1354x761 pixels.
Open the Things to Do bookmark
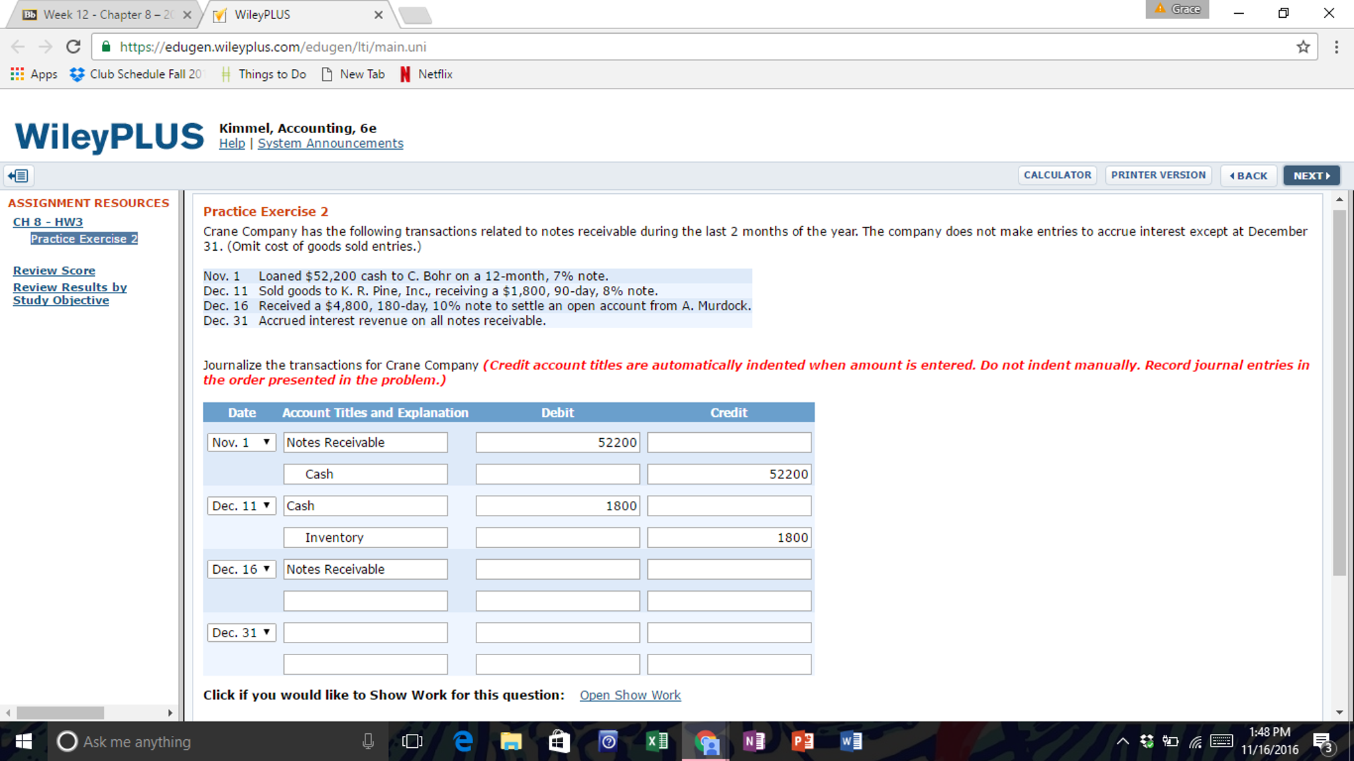pos(263,74)
